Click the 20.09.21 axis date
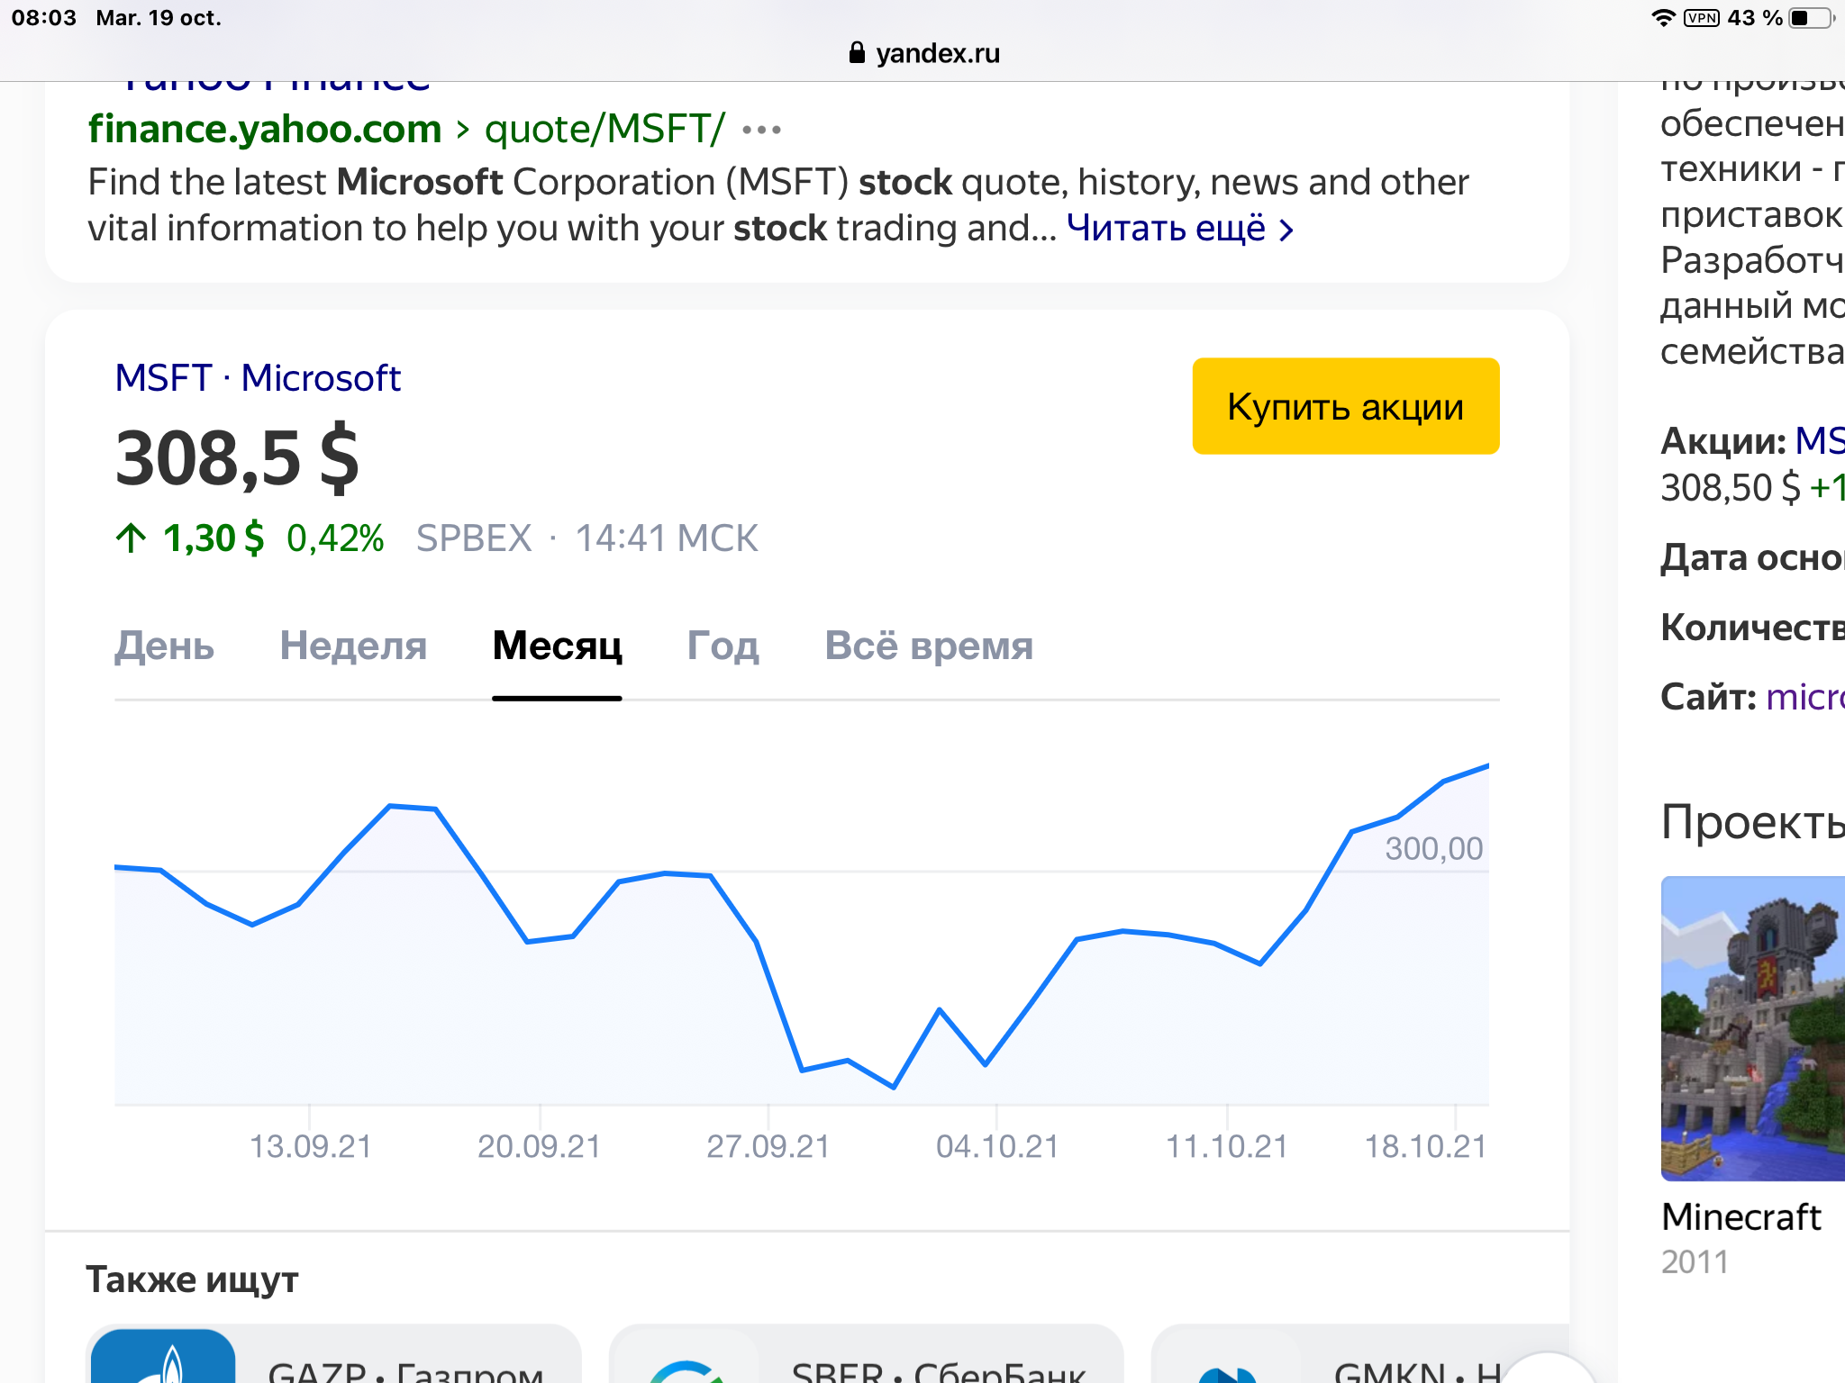Screen dimensions: 1845x1383 pyautogui.click(x=539, y=1146)
